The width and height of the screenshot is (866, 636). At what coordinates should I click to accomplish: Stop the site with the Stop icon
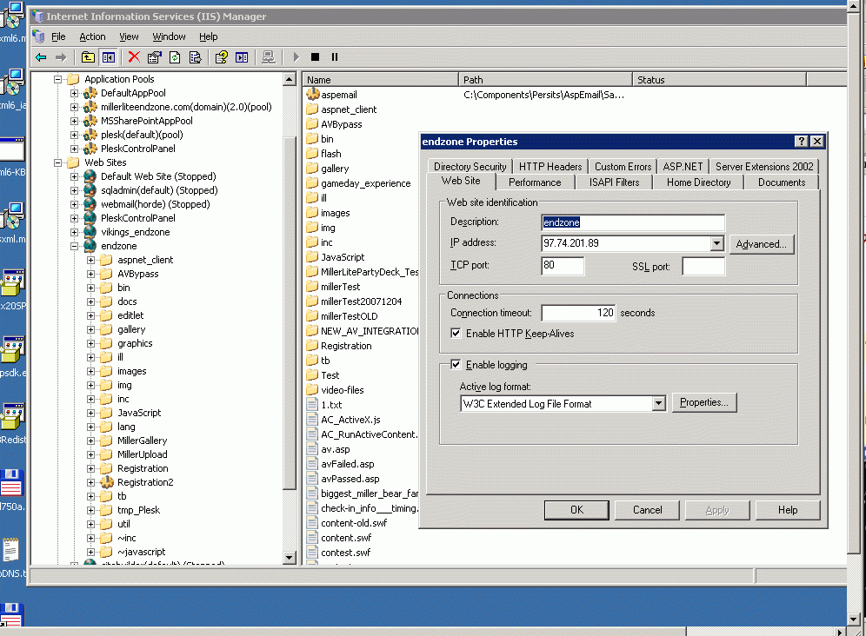click(315, 57)
